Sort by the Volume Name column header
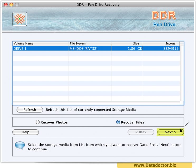 click(41, 43)
